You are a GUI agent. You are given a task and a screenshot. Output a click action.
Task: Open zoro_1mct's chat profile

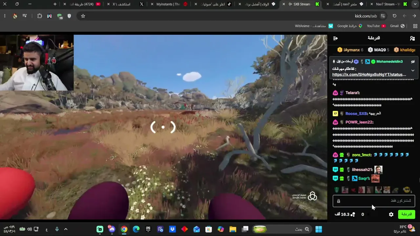click(x=362, y=155)
